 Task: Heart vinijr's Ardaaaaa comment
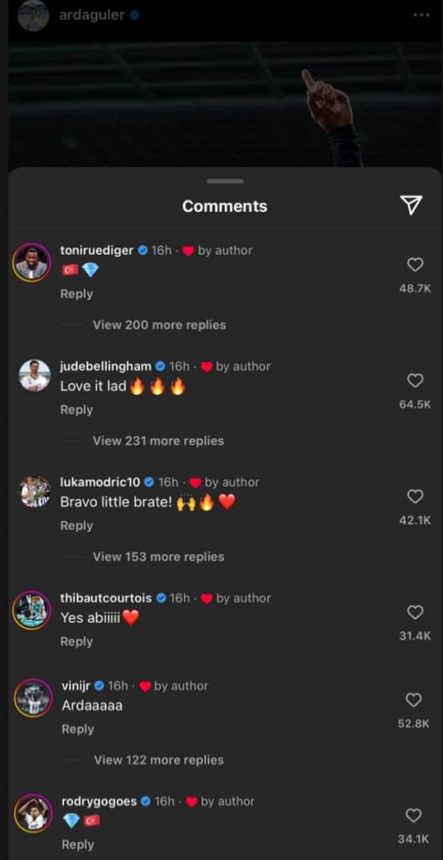[414, 700]
